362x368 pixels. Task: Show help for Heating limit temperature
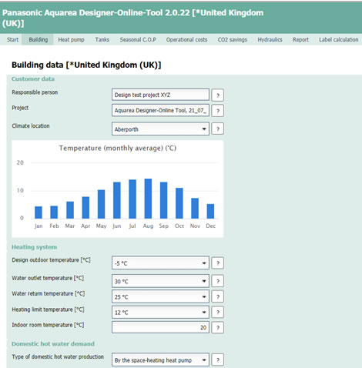[x=218, y=313]
